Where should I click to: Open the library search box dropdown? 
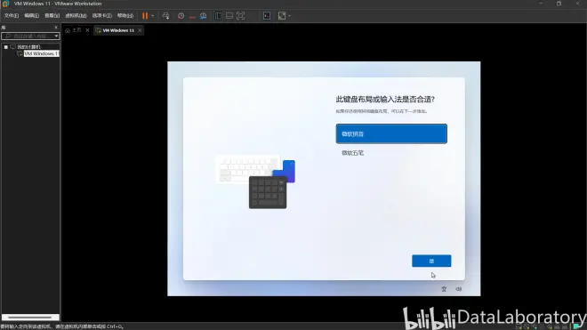(56, 36)
